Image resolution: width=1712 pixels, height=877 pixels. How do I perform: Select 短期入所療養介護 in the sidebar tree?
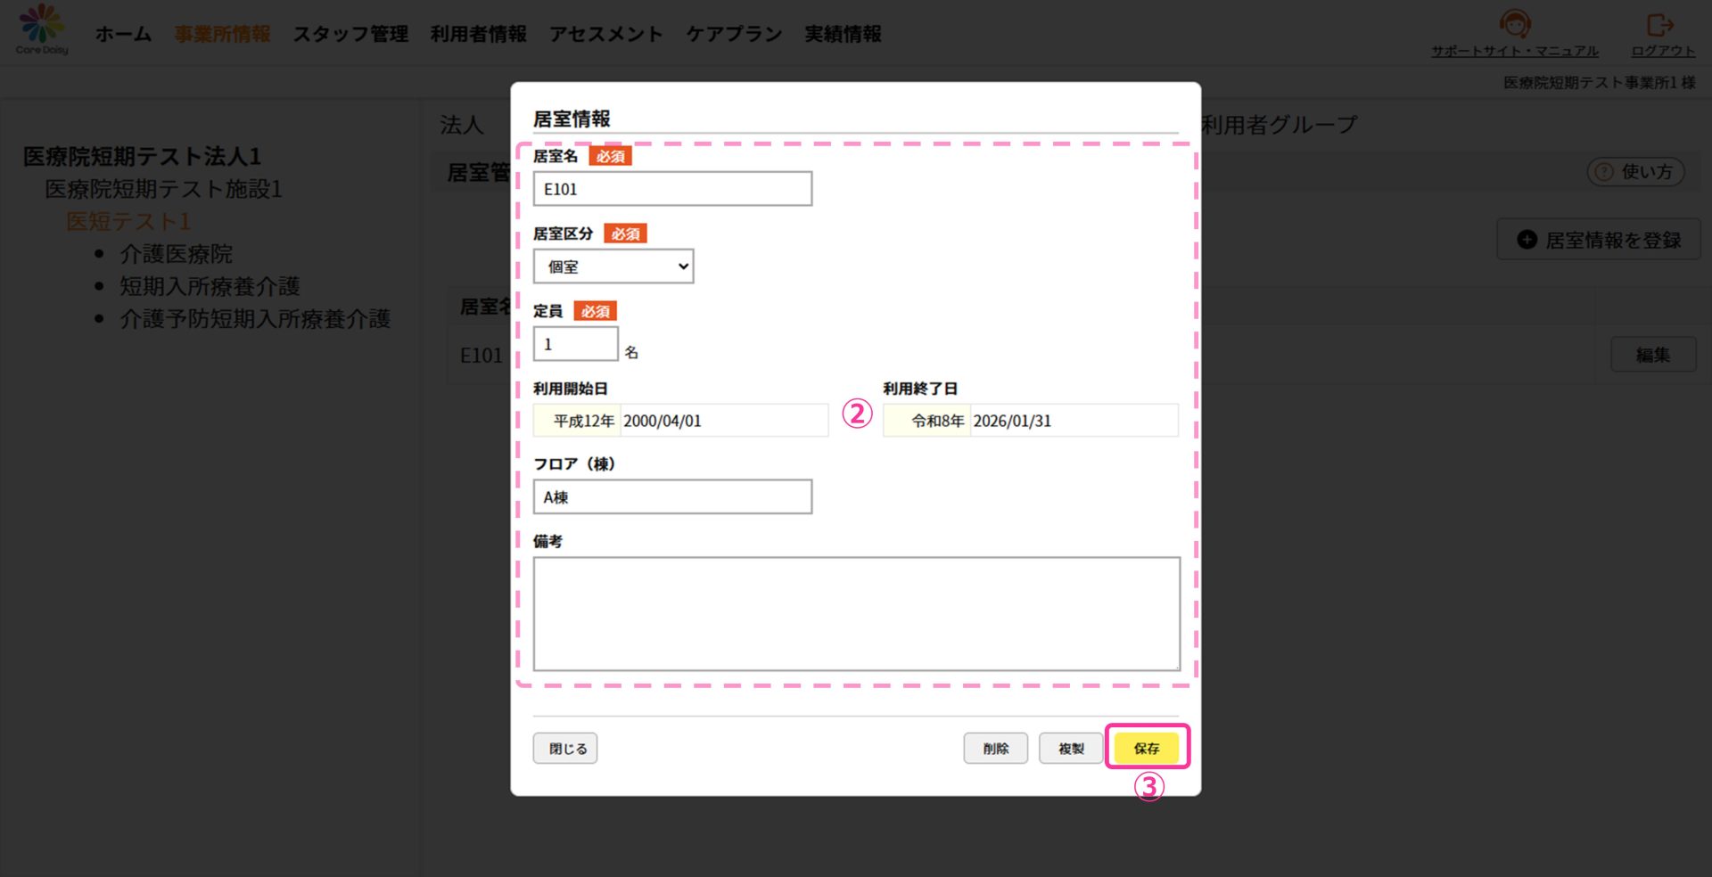pos(210,286)
